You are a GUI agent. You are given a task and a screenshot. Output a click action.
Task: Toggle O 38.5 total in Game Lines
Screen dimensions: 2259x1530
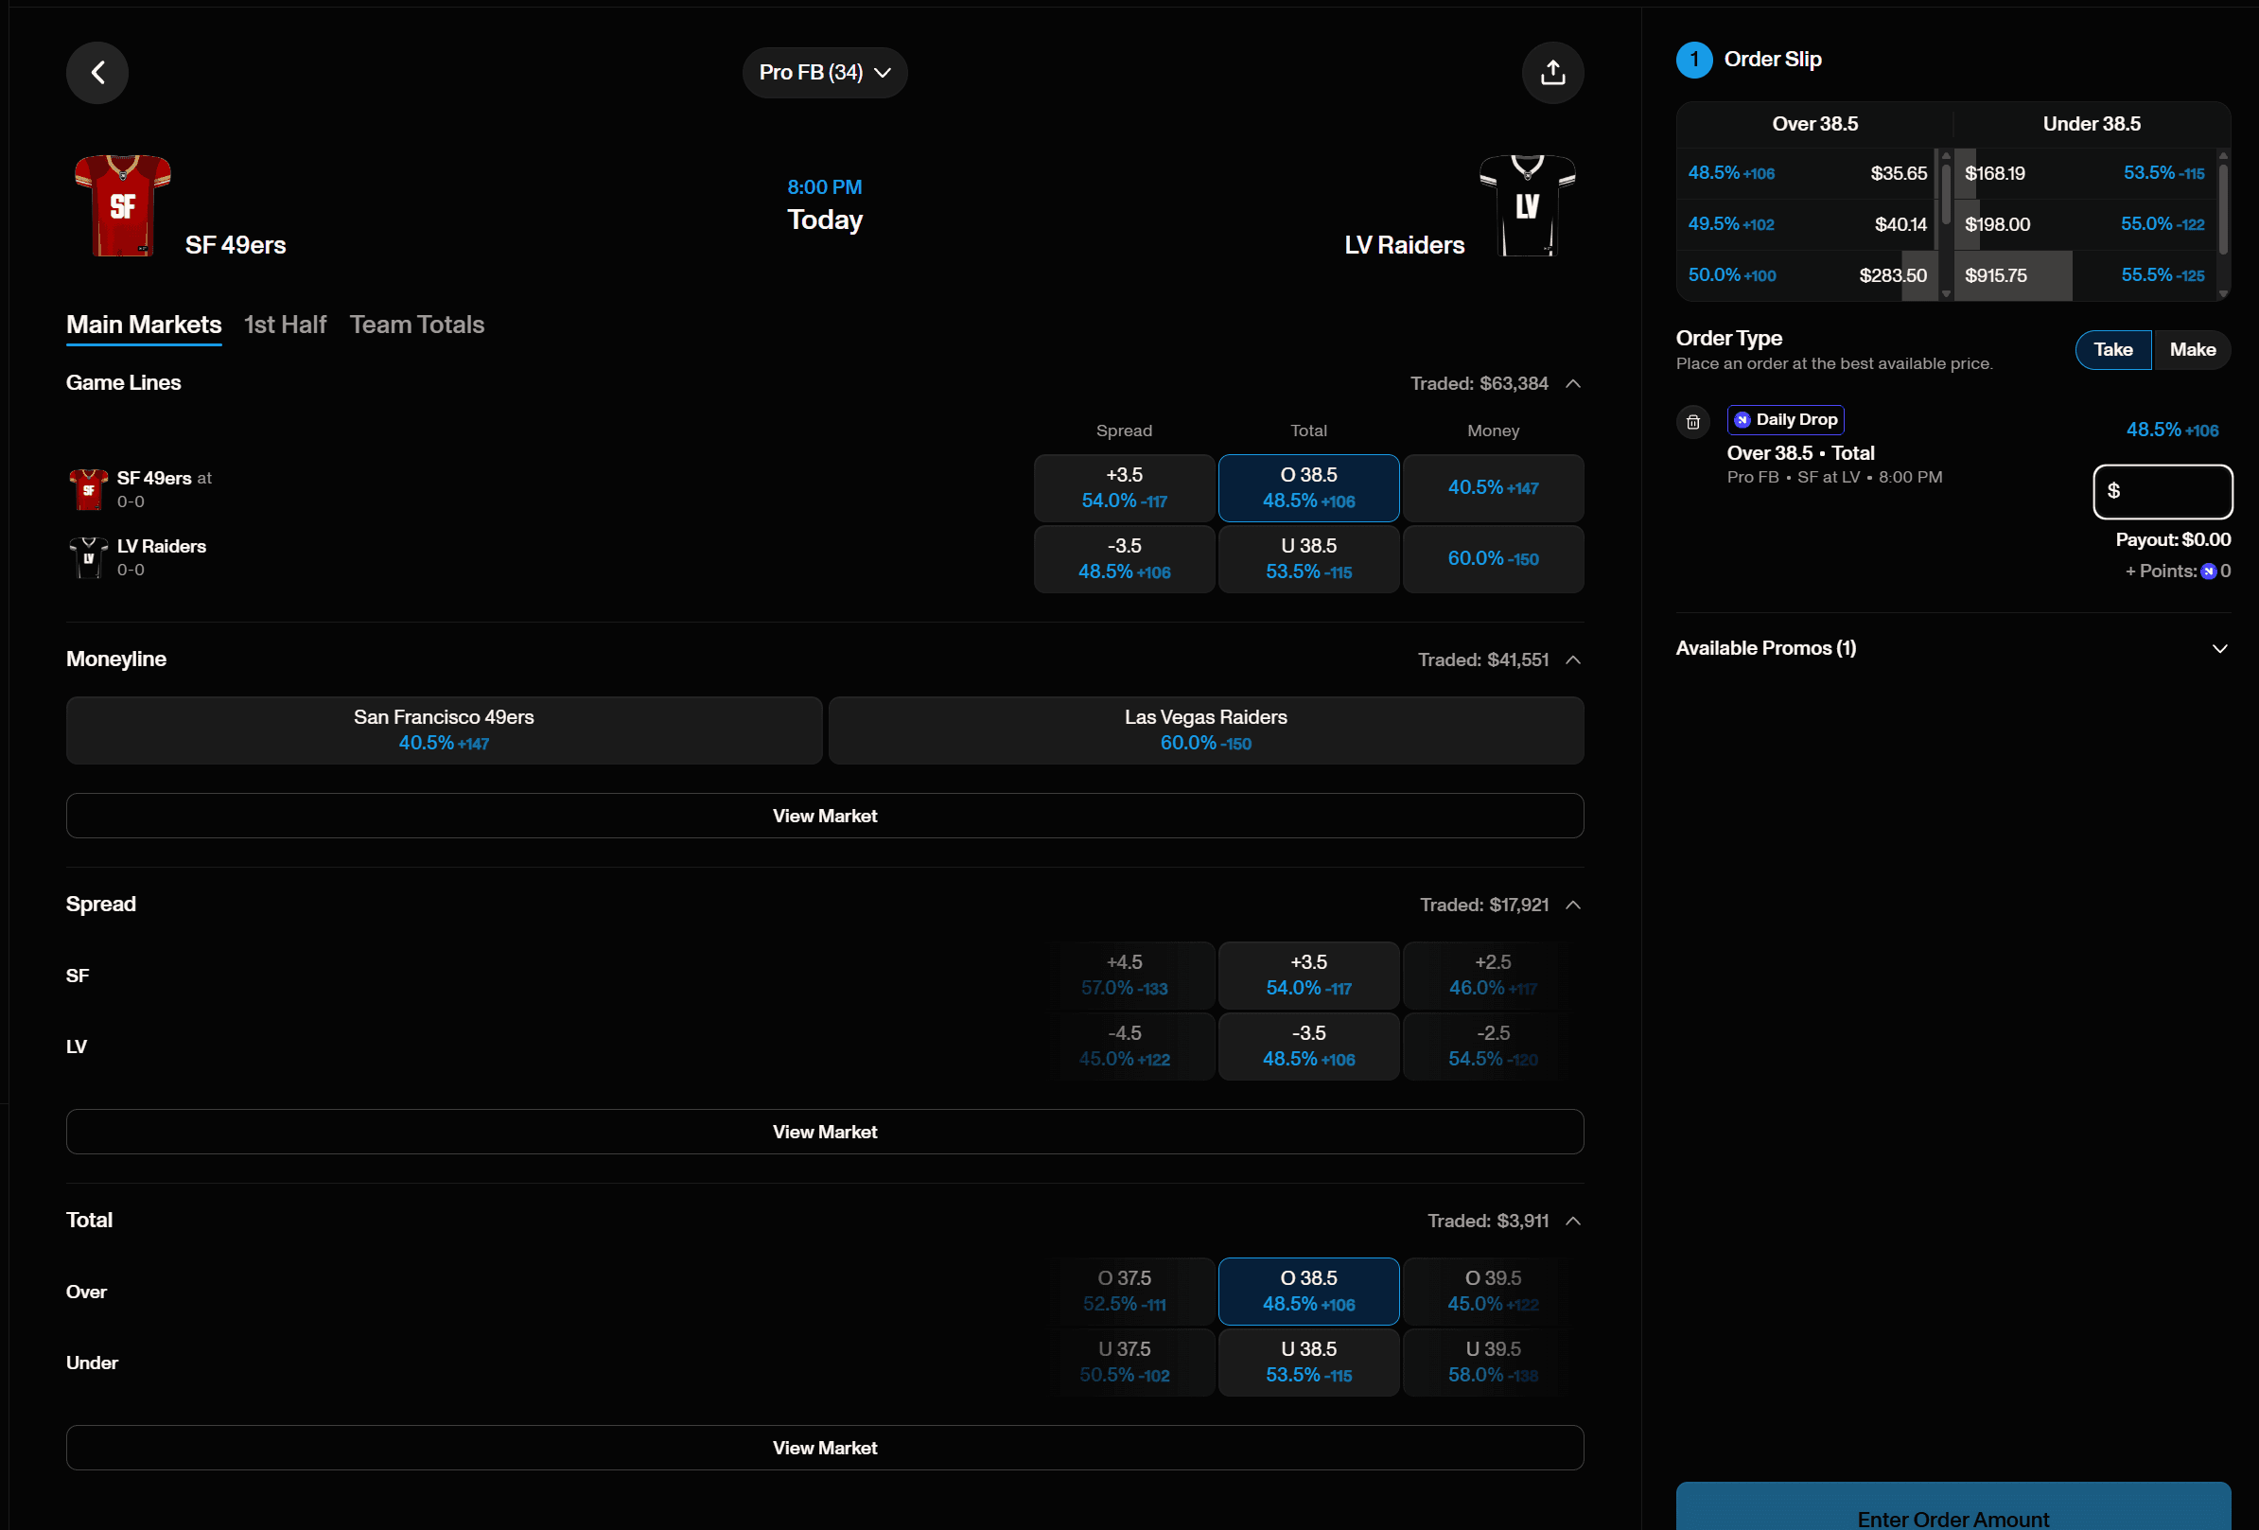(1309, 488)
